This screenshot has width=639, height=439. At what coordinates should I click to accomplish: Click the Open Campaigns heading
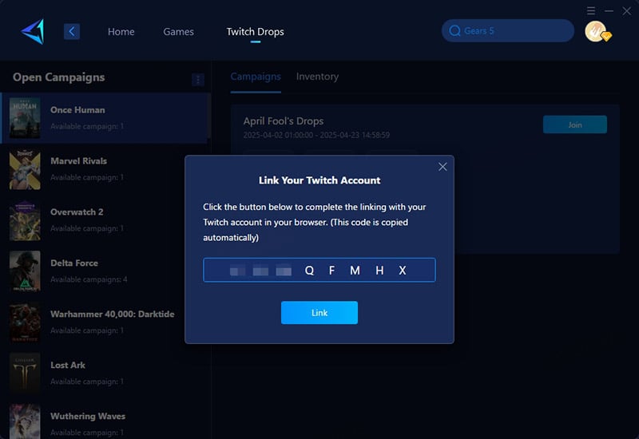[x=58, y=77]
